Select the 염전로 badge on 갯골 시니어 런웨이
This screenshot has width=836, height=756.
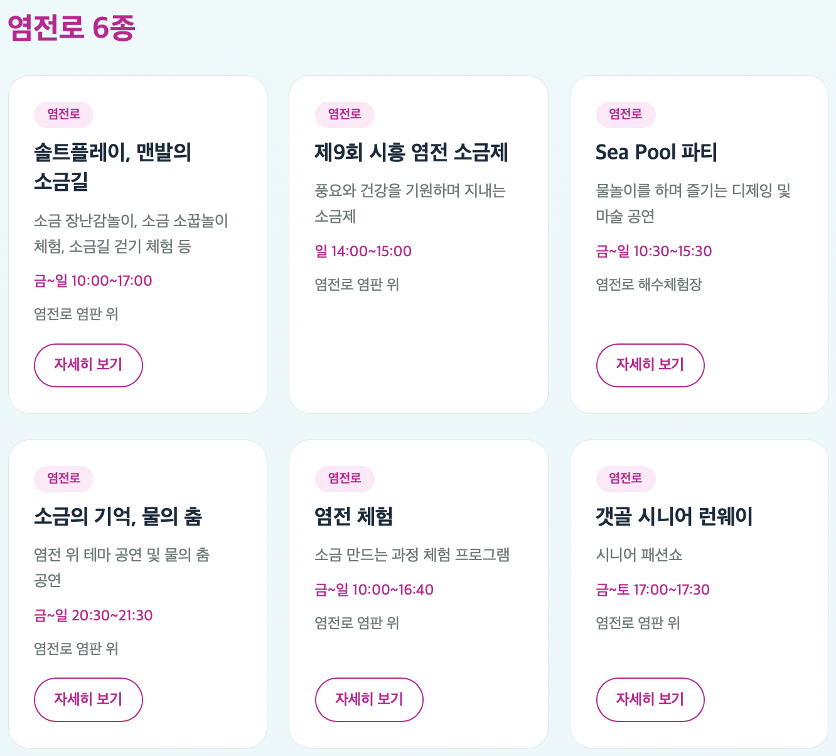tap(626, 478)
